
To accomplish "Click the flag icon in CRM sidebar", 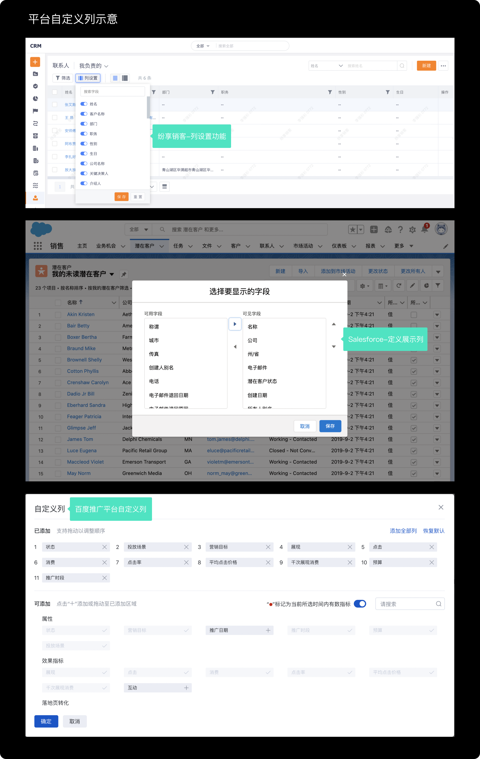I will tap(35, 111).
